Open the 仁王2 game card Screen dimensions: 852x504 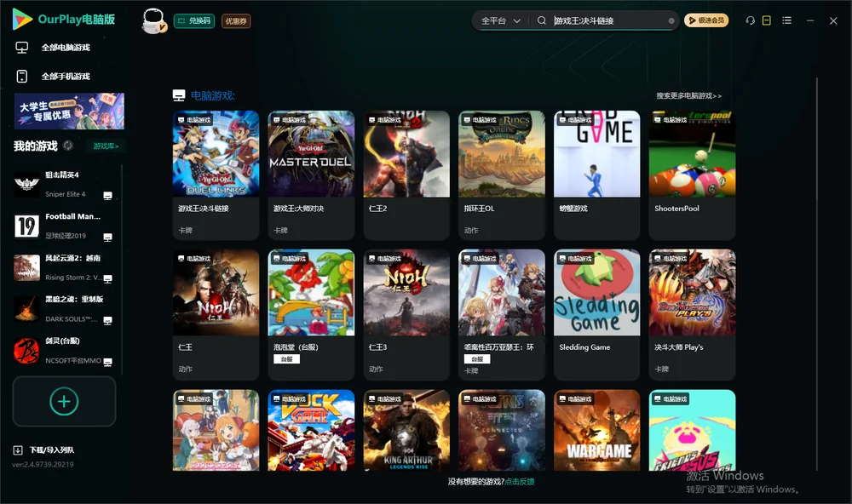(x=406, y=175)
